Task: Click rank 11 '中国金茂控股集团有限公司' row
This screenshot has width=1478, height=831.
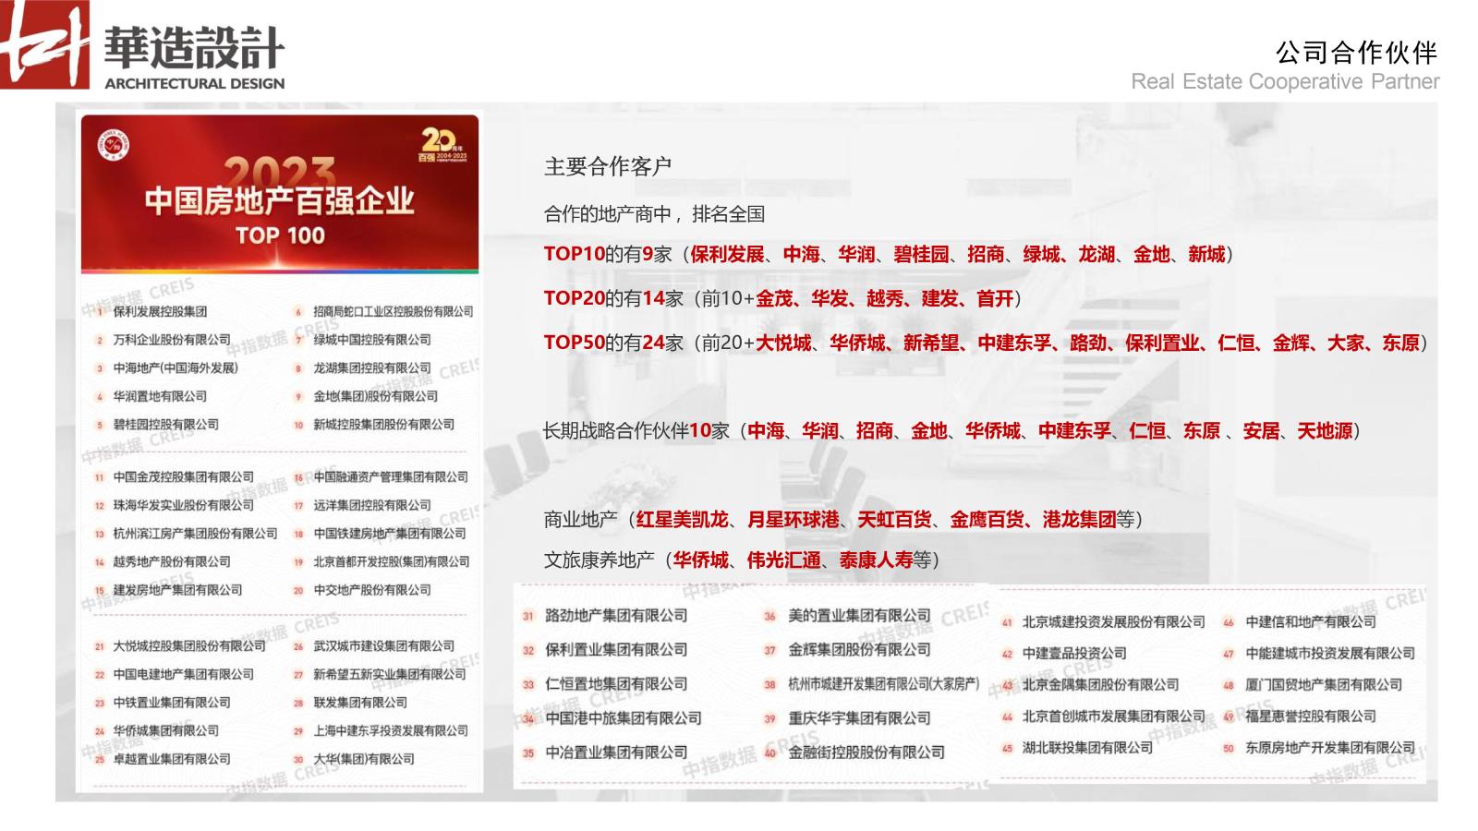Action: tap(175, 476)
